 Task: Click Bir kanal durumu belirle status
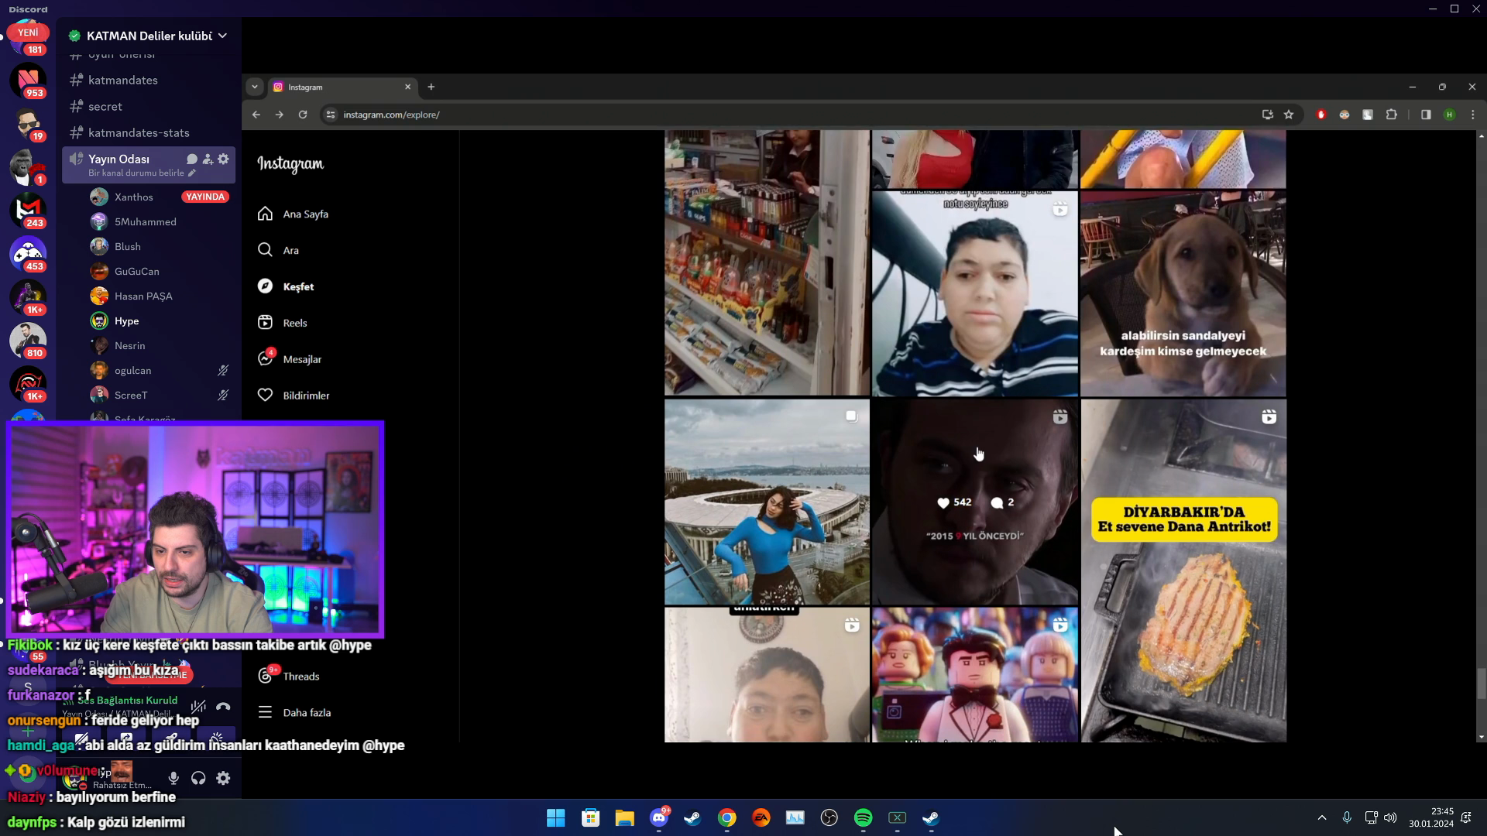(142, 173)
